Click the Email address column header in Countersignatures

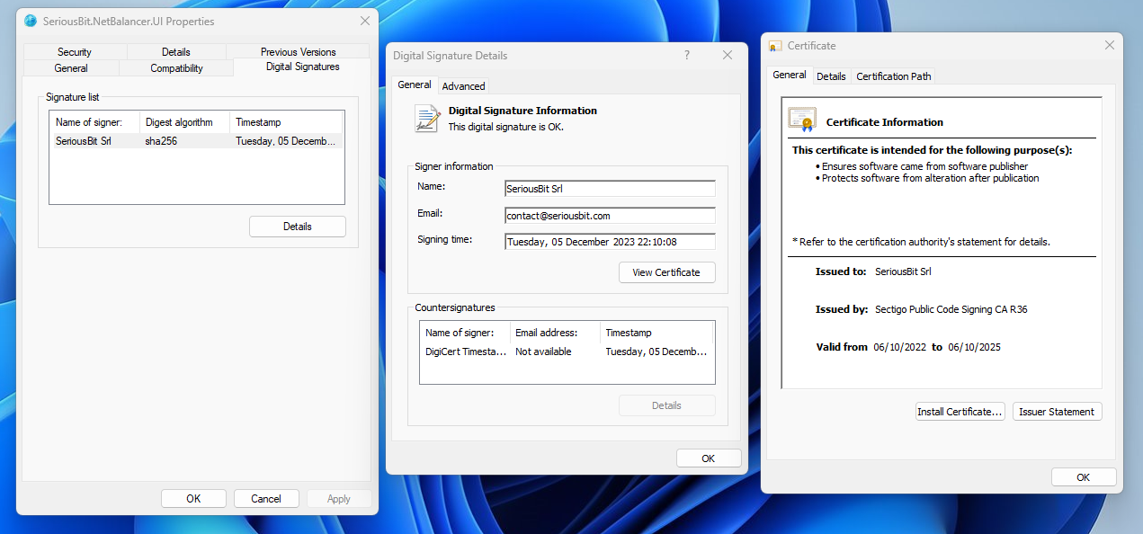click(x=555, y=333)
